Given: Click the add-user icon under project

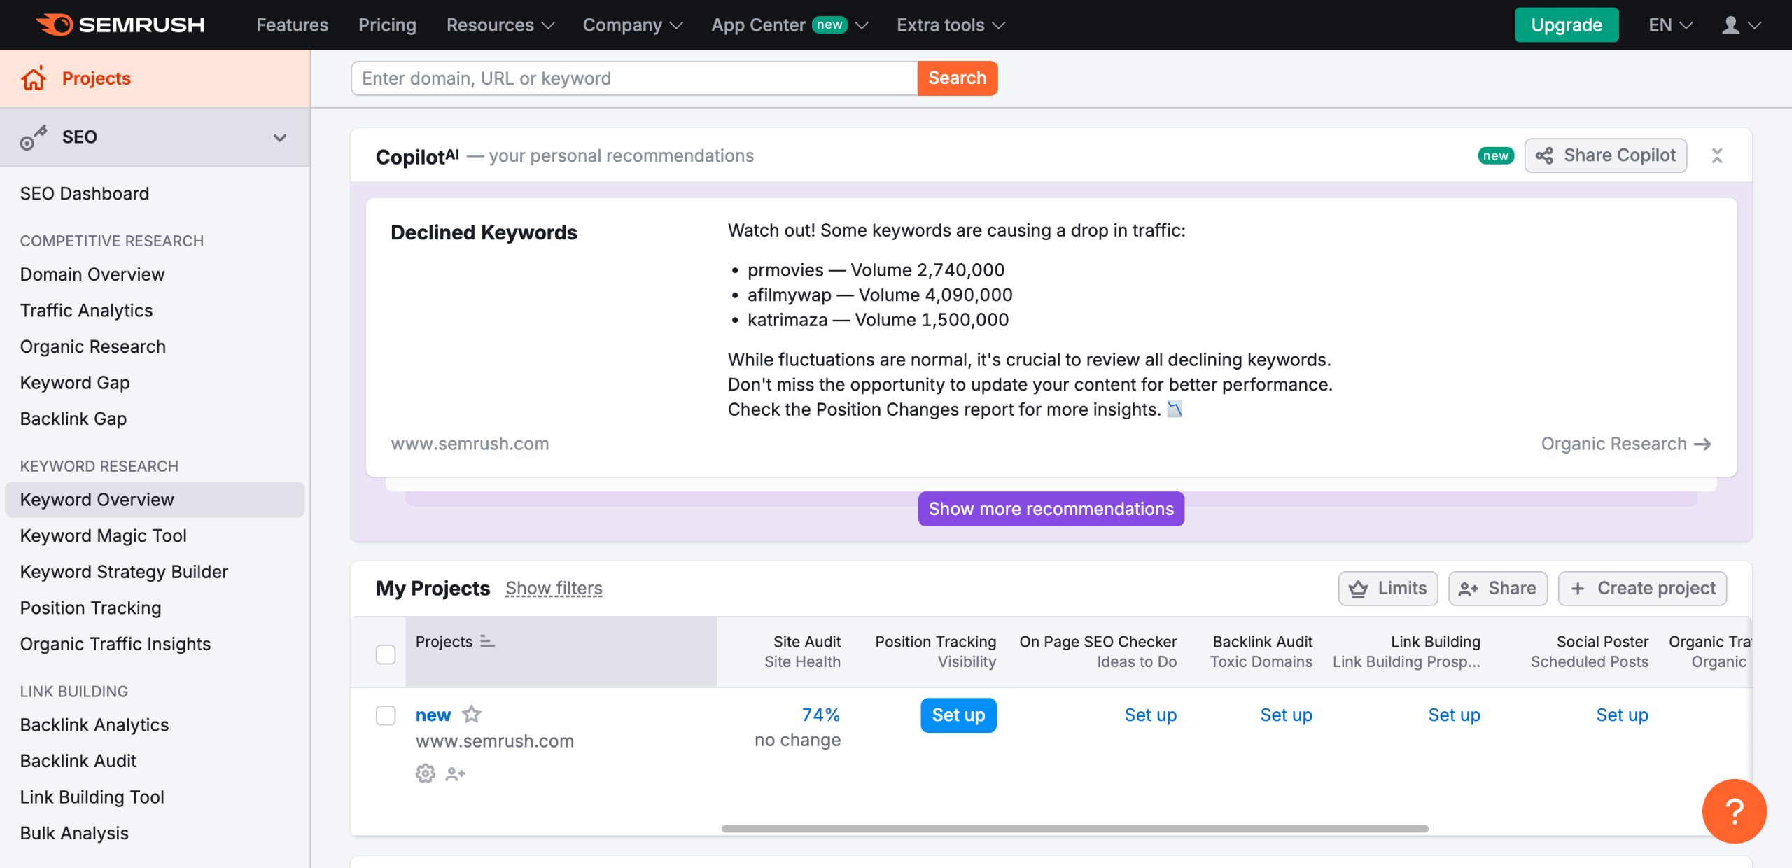Looking at the screenshot, I should tap(456, 773).
